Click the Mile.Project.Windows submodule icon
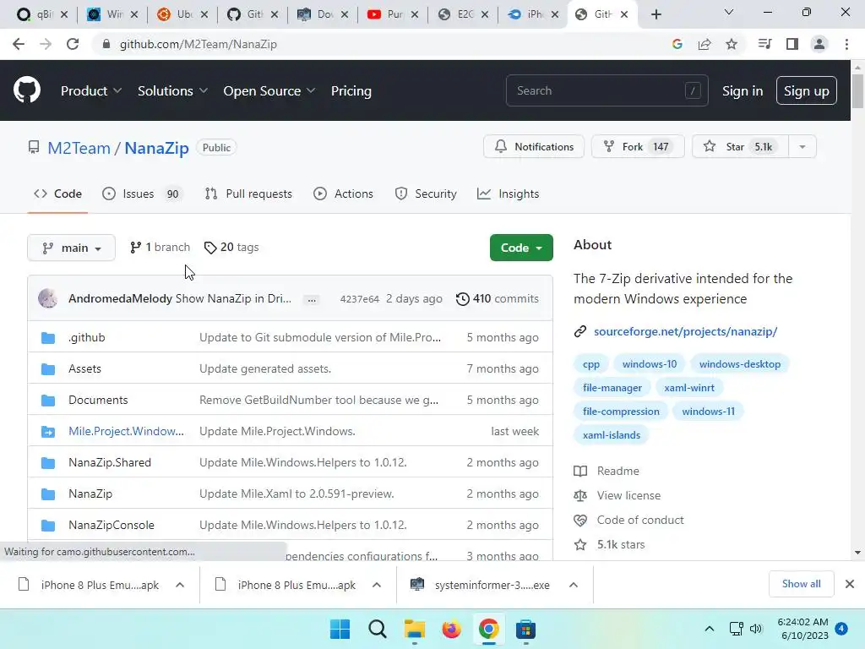 pos(48,432)
